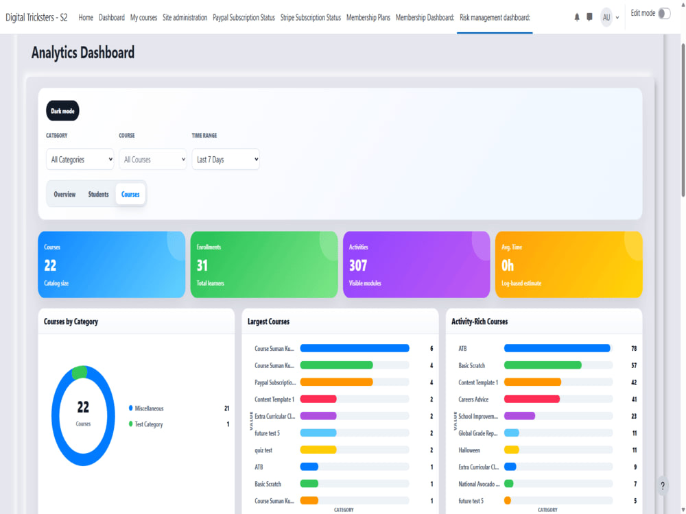Screen dimensions: 686x514
Task: Open Site administration
Action: (x=185, y=18)
